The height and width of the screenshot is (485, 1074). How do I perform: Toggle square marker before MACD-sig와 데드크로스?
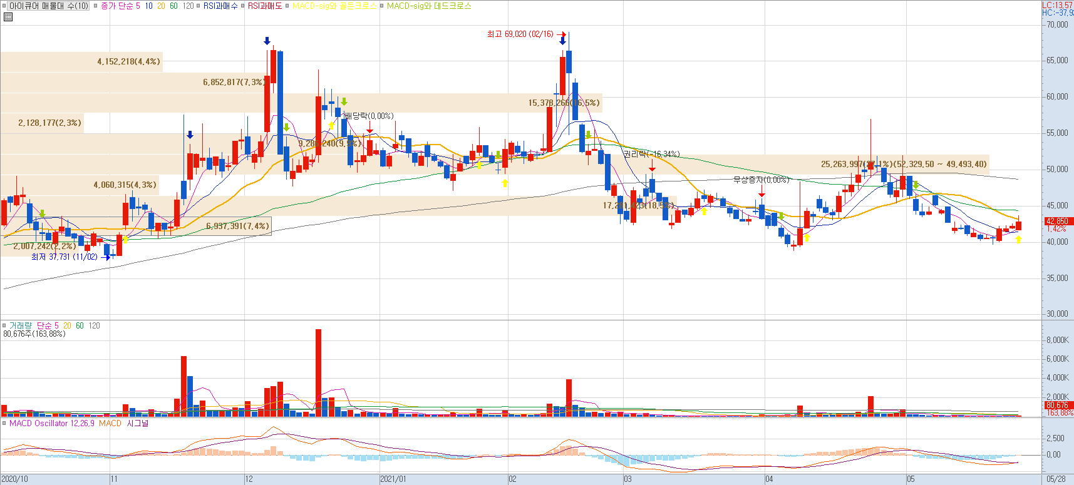click(381, 6)
